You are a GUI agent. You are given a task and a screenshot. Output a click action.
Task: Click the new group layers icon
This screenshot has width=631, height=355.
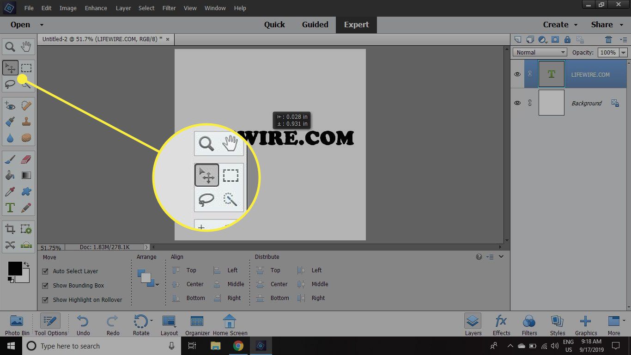pyautogui.click(x=530, y=40)
